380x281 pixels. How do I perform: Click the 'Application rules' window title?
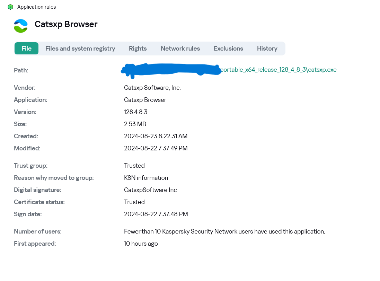[x=37, y=7]
